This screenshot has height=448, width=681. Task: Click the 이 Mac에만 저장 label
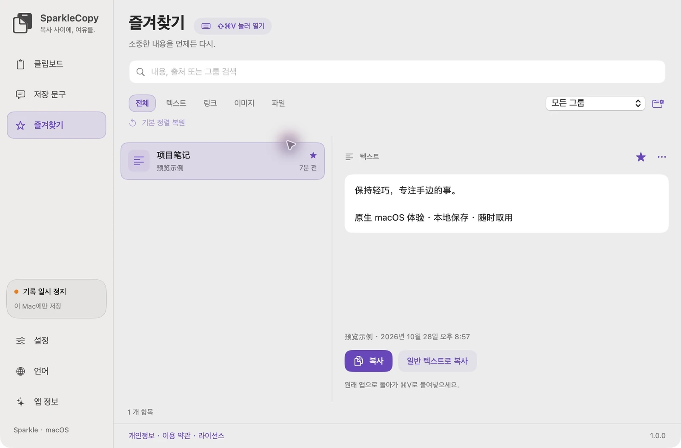pyautogui.click(x=38, y=306)
